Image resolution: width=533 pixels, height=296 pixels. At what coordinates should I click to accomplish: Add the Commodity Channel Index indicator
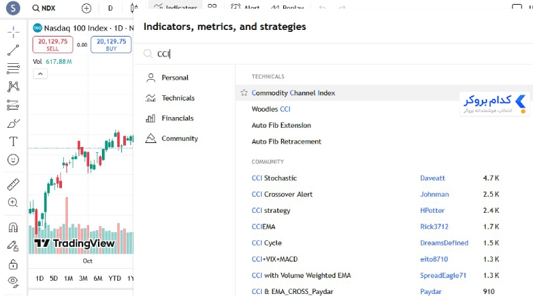point(293,93)
